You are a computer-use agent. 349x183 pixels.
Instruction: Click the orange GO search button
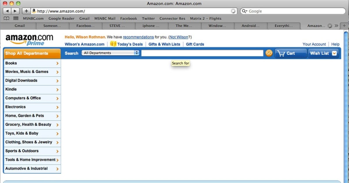coord(269,53)
